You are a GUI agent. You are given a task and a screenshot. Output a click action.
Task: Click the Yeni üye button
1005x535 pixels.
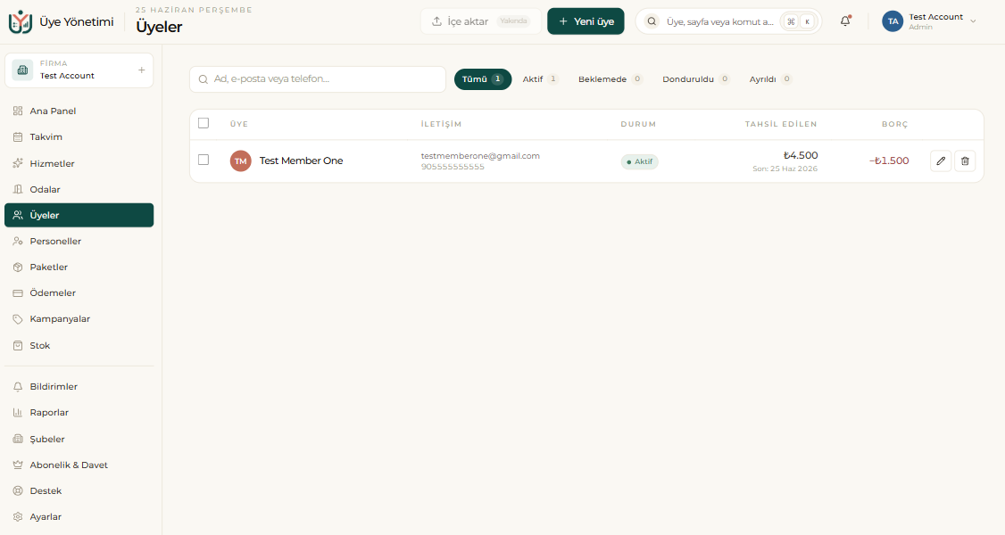tap(586, 21)
